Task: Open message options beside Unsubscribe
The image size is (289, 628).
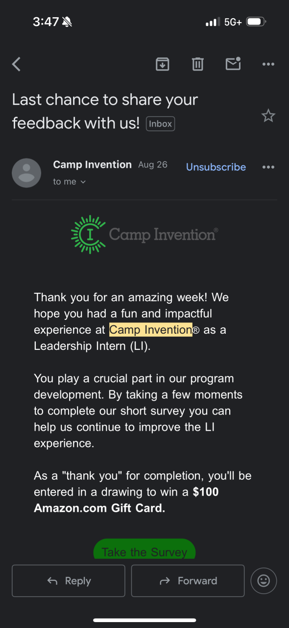Action: [268, 167]
